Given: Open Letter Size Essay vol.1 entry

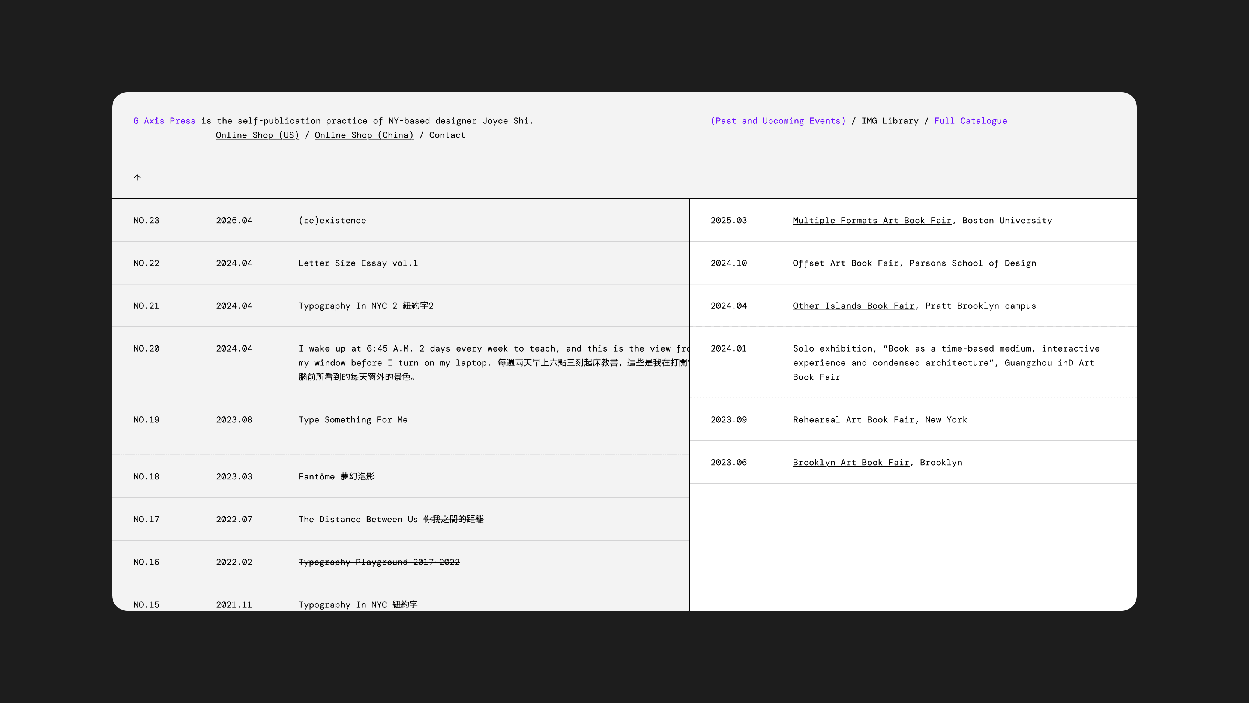Looking at the screenshot, I should 358,263.
